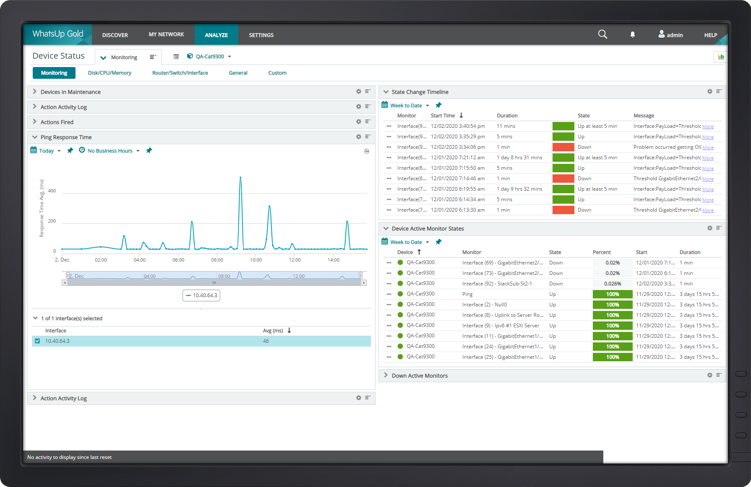Uncheck the 10.40.64.3 interface checkbox
The width and height of the screenshot is (751, 487).
(x=37, y=341)
